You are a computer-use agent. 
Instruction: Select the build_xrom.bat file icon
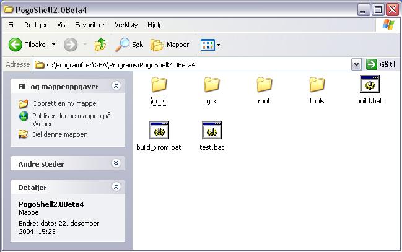(159, 131)
